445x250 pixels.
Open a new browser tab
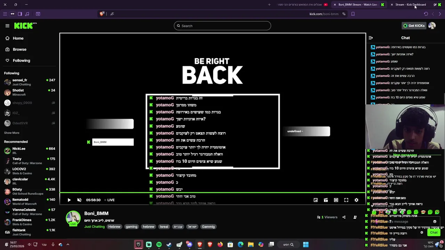(269, 5)
